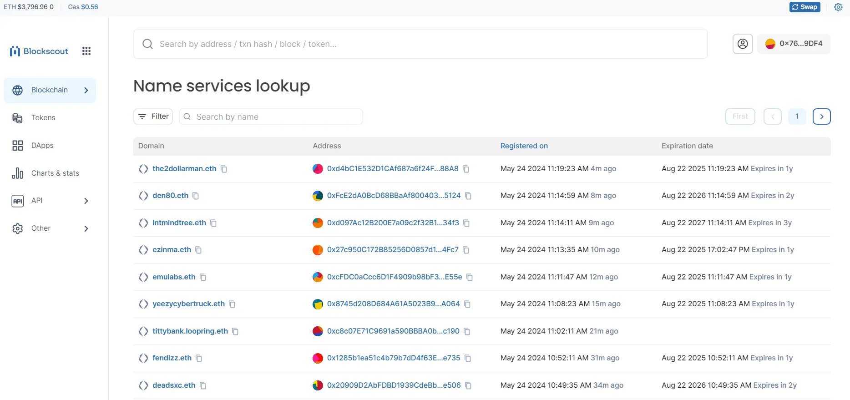Copy address 0xFcE2dA...5124
850x400 pixels.
click(x=468, y=196)
